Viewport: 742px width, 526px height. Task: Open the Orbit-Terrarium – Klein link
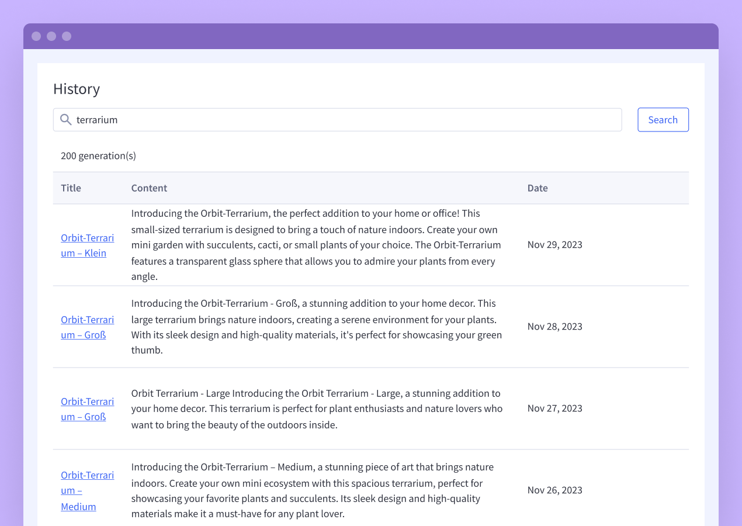coord(87,245)
